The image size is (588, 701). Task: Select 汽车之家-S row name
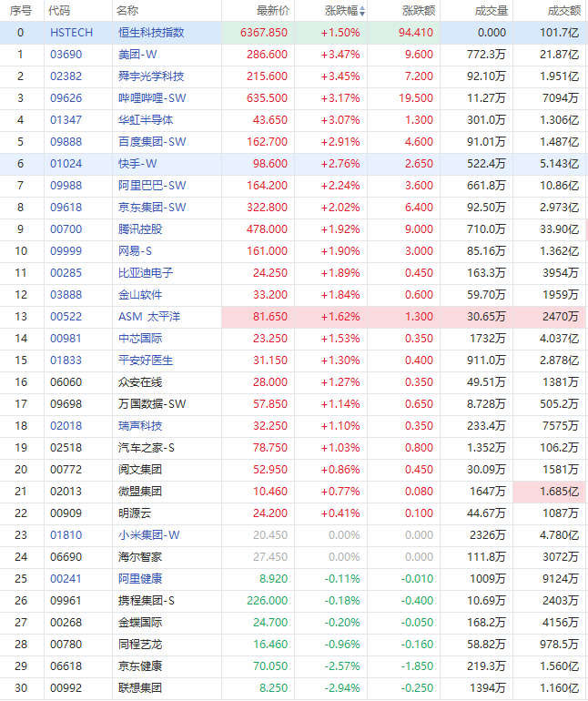click(147, 448)
